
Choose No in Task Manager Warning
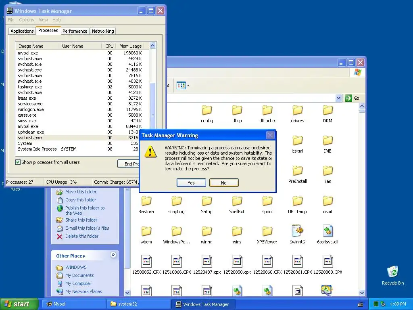pos(224,183)
